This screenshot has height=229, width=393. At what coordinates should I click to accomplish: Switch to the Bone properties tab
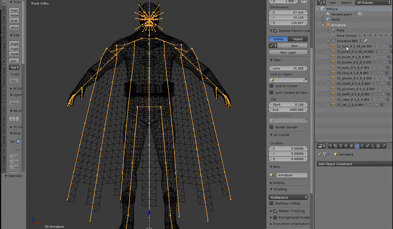pyautogui.click(x=367, y=146)
